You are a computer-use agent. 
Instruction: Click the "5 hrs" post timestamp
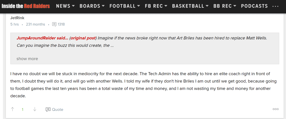pyautogui.click(x=15, y=24)
